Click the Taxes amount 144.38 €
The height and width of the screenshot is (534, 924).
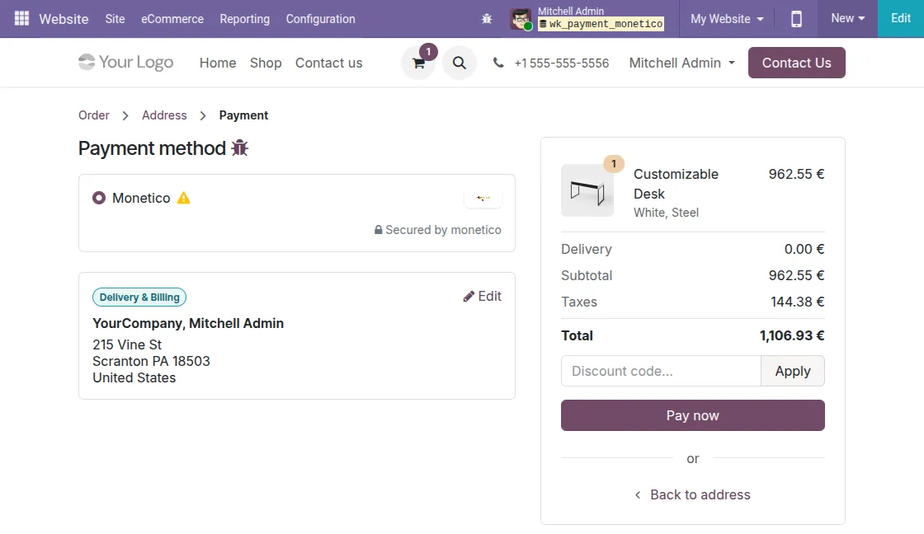(797, 302)
